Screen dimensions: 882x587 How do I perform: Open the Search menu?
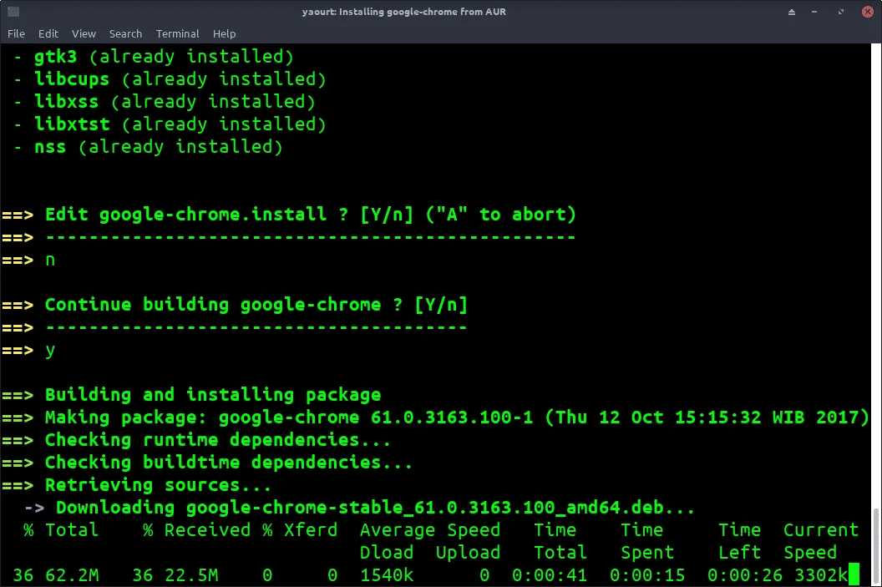click(125, 33)
